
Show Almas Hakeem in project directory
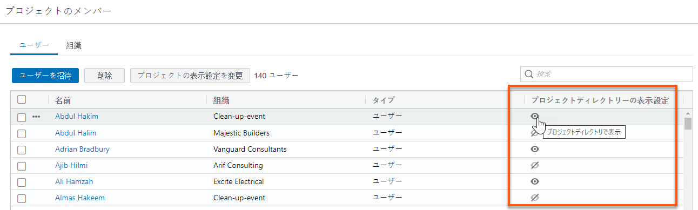535,198
